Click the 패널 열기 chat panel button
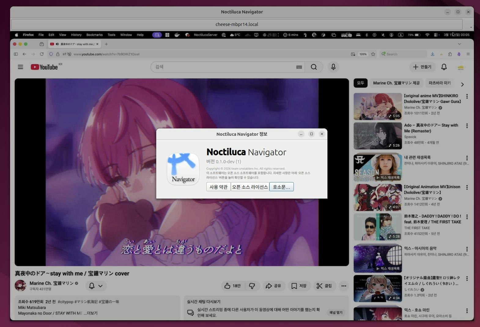The width and height of the screenshot is (480, 327). click(336, 312)
